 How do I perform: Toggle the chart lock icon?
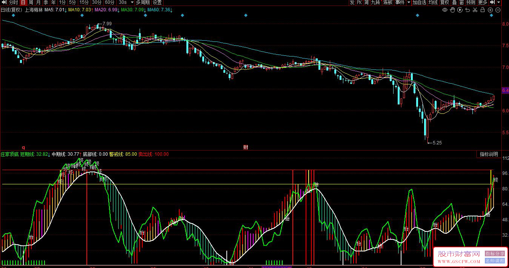pyautogui.click(x=483, y=10)
